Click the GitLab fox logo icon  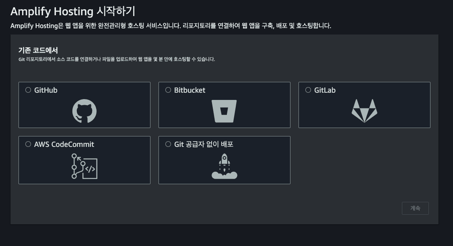[364, 111]
